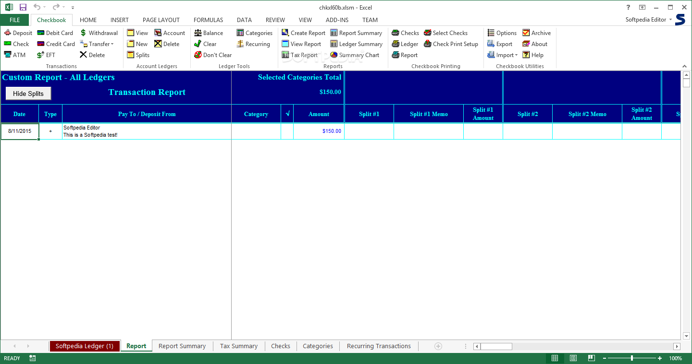Screen dimensions: 692x364
Task: Add a Credit Card transaction
Action: click(56, 44)
